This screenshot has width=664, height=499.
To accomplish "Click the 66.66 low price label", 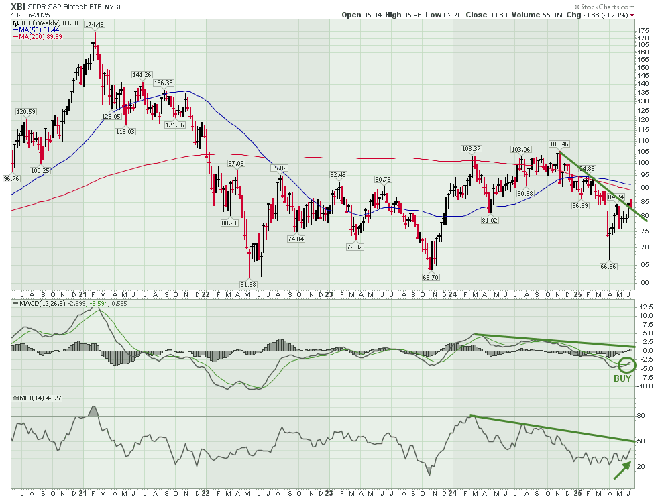I will [608, 266].
